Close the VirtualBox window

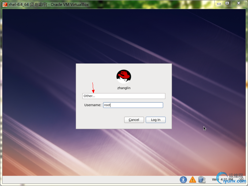tap(239, 3)
